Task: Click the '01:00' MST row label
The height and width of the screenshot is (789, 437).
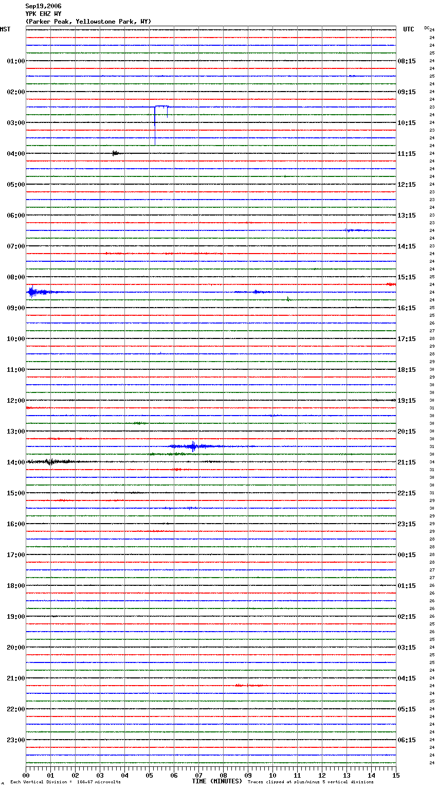Action: [x=16, y=61]
